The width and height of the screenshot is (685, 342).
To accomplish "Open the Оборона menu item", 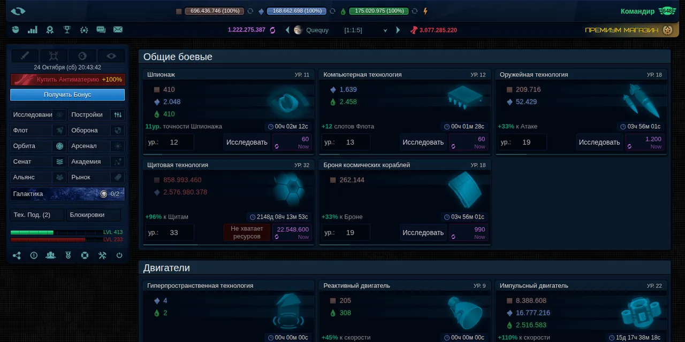I will [96, 130].
